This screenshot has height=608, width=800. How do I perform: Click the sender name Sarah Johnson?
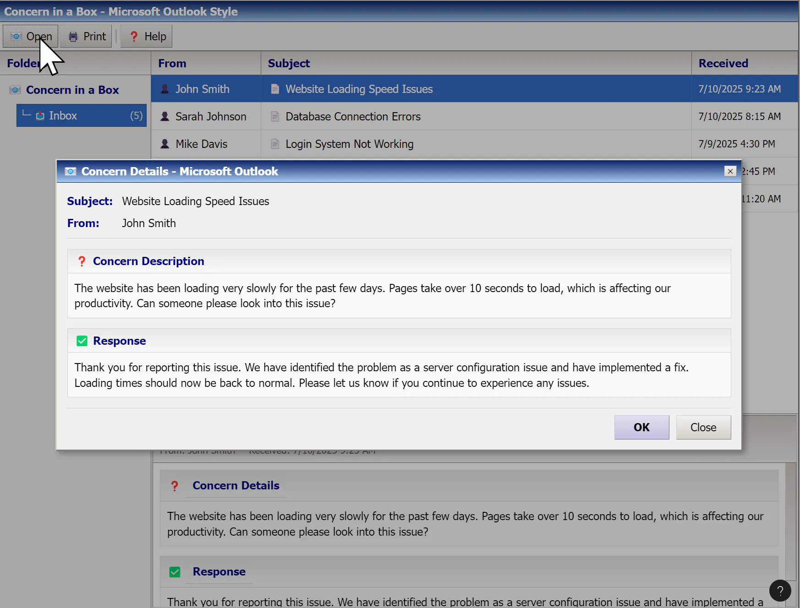tap(211, 116)
